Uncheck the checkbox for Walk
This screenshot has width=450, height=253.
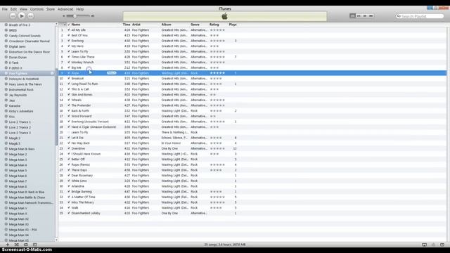(69, 208)
